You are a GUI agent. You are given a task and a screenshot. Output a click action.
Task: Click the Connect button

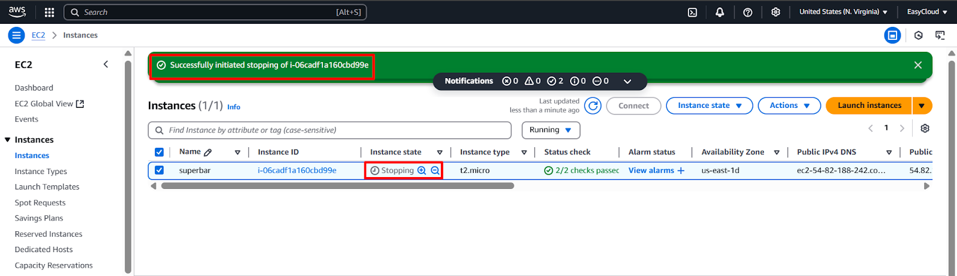pyautogui.click(x=633, y=106)
